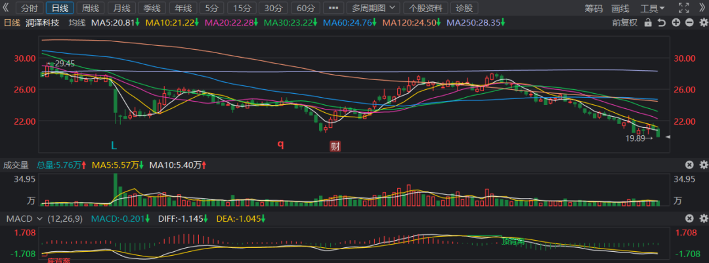Zoom in the chart with plus icon
This screenshot has width=709, height=263.
tap(676, 22)
